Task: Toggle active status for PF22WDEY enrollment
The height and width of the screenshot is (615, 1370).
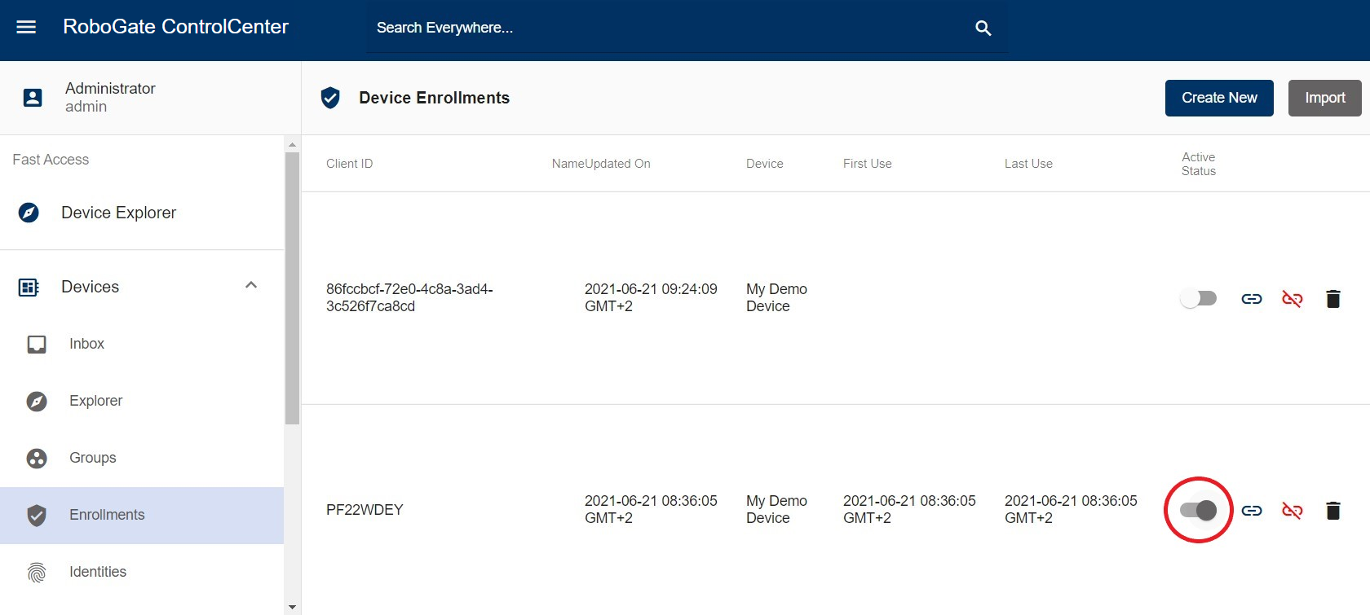Action: click(x=1198, y=511)
